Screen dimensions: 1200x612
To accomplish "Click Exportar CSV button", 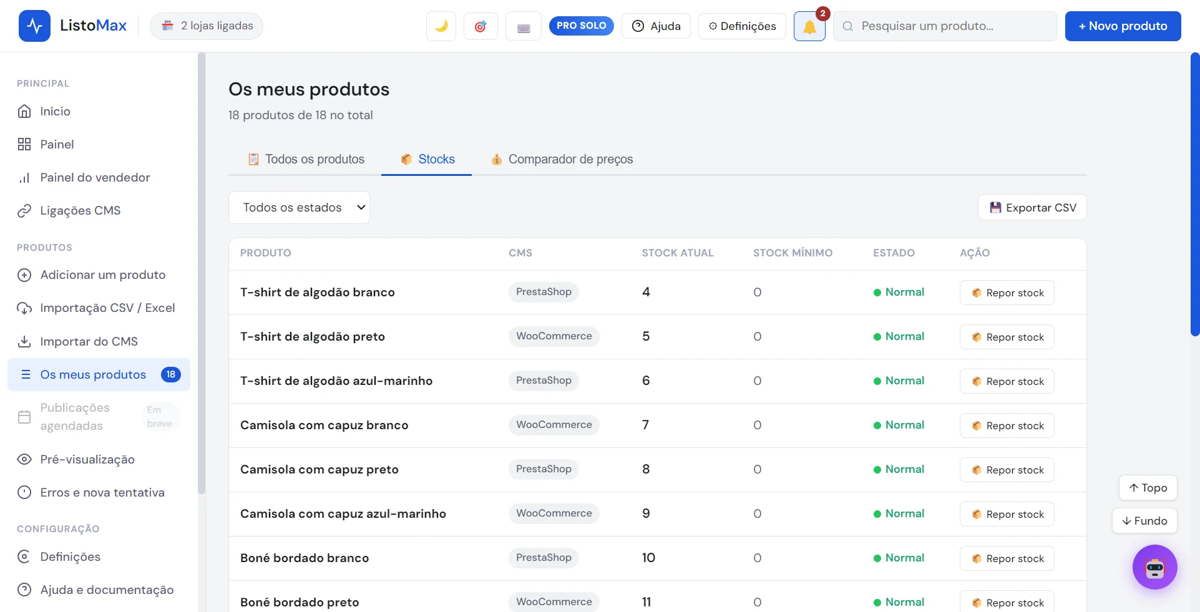I will click(x=1032, y=208).
